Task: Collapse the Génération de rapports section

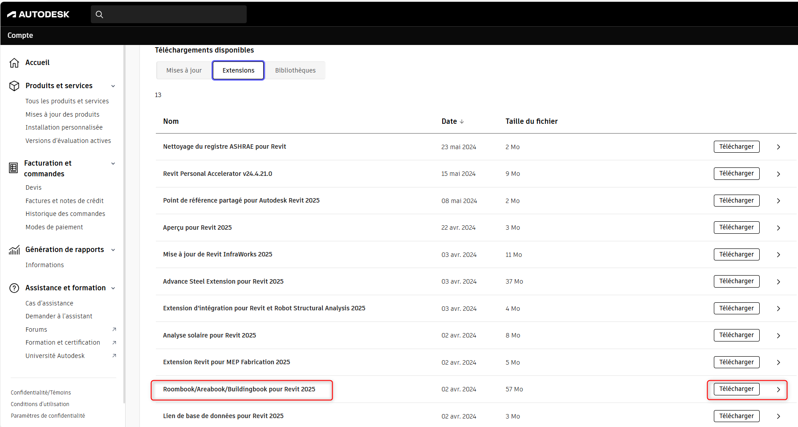Action: (113, 250)
